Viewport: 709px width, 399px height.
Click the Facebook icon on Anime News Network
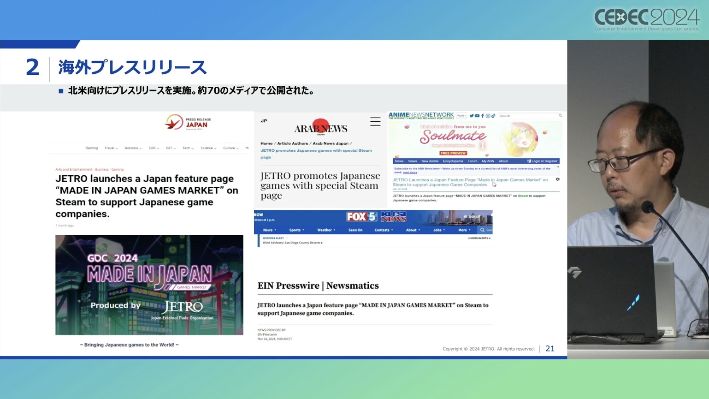pyautogui.click(x=483, y=116)
